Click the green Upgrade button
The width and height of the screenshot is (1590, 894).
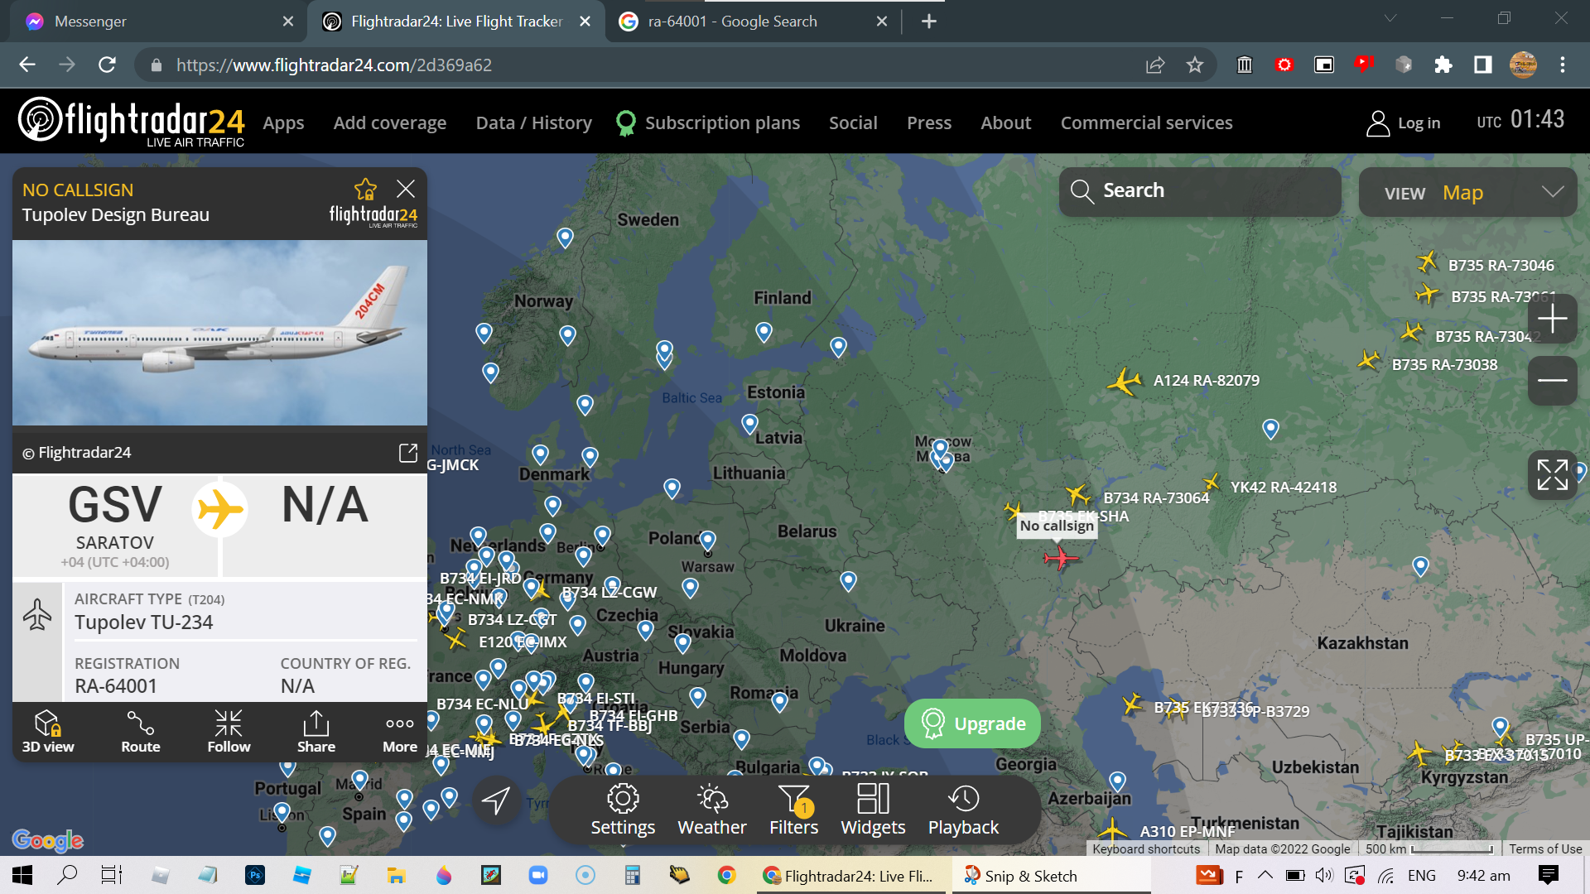coord(972,723)
